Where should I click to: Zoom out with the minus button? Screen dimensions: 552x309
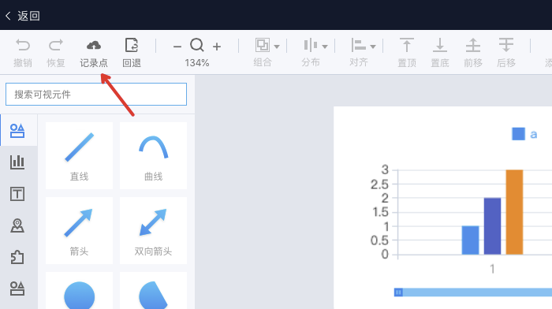point(177,47)
